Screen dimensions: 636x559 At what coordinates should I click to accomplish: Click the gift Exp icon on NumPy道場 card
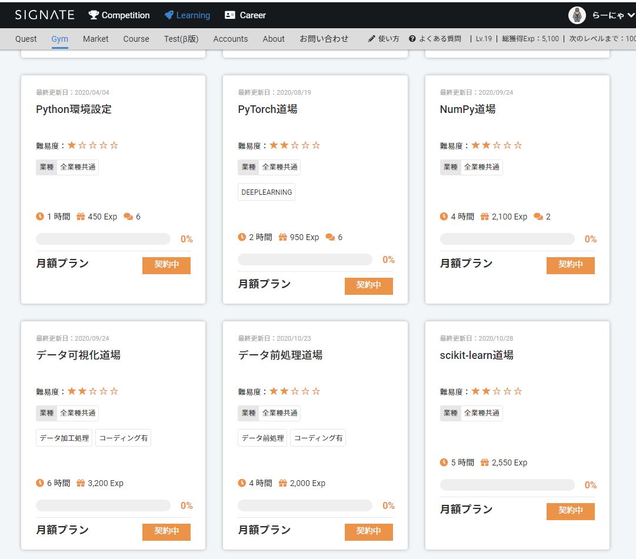coord(485,217)
